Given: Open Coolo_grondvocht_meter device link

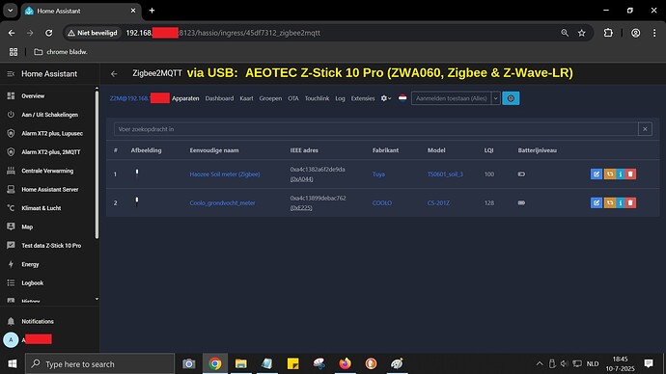Looking at the screenshot, I should (222, 202).
